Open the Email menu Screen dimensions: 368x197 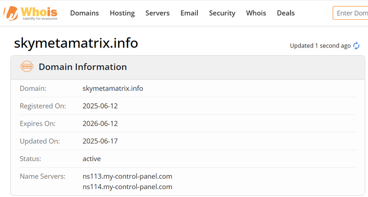[x=189, y=13]
